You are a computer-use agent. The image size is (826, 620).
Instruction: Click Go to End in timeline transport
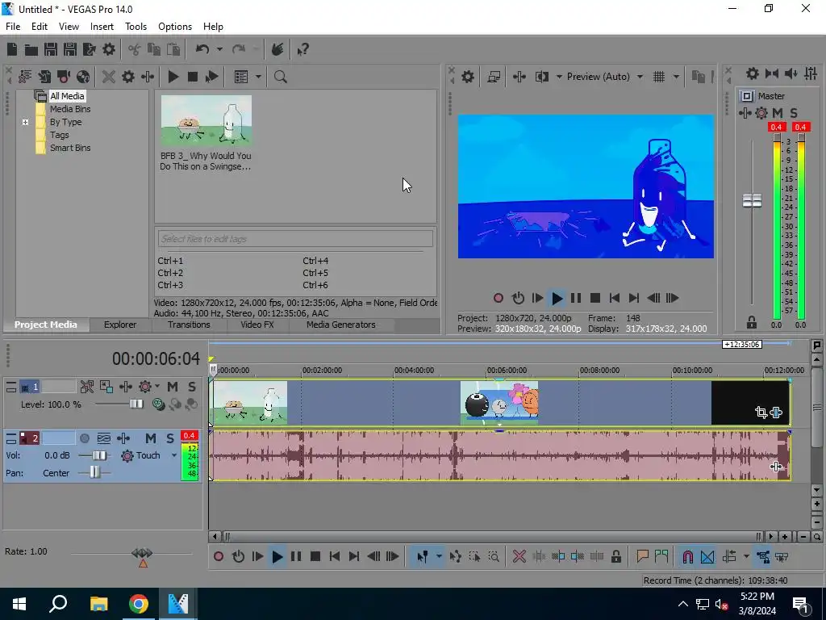coord(354,557)
